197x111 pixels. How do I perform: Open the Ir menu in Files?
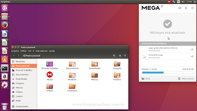(x=34, y=51)
